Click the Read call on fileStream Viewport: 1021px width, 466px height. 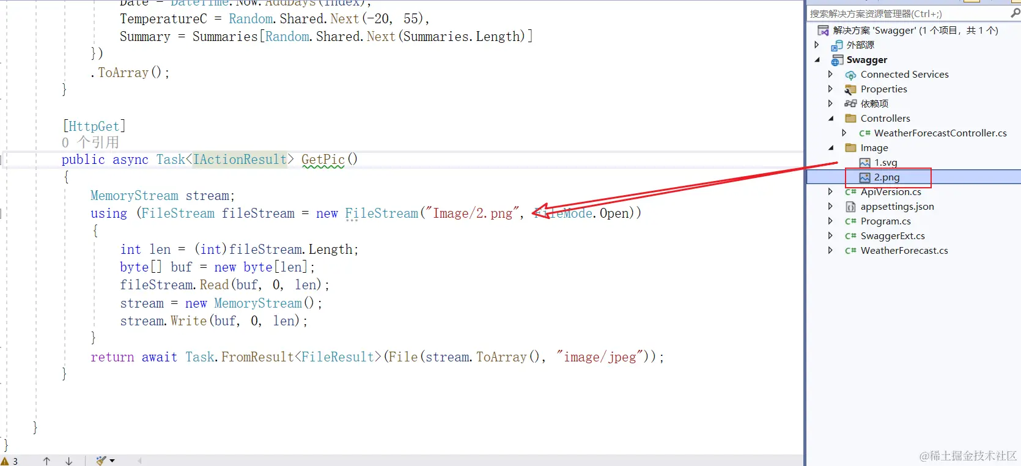[x=214, y=285]
